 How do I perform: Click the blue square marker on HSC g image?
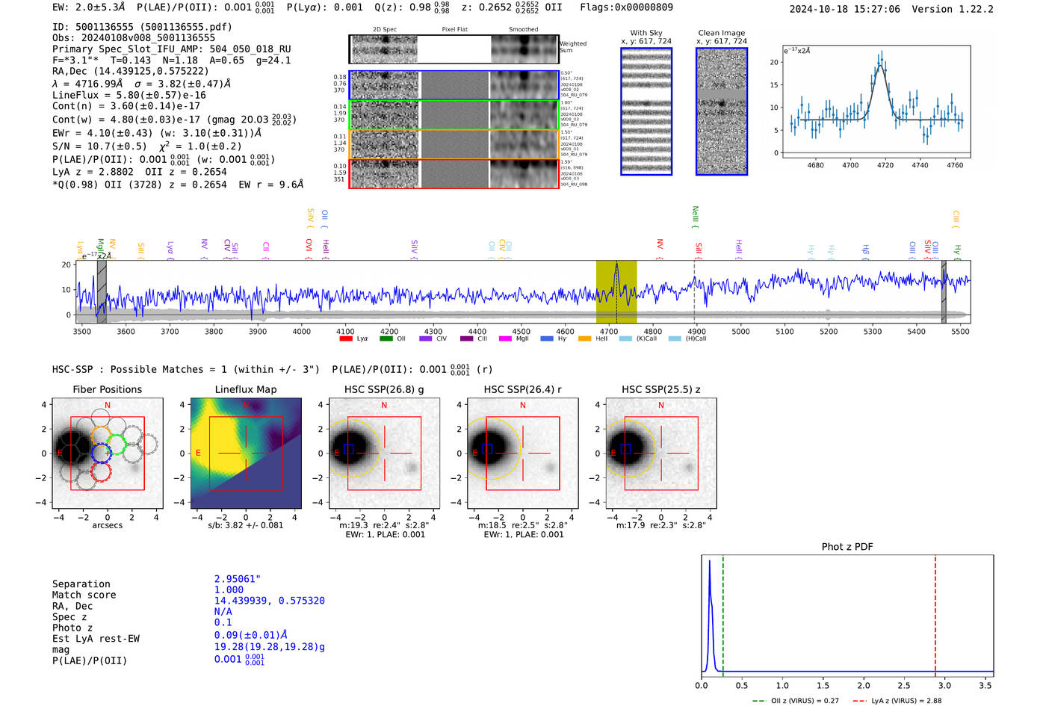349,449
